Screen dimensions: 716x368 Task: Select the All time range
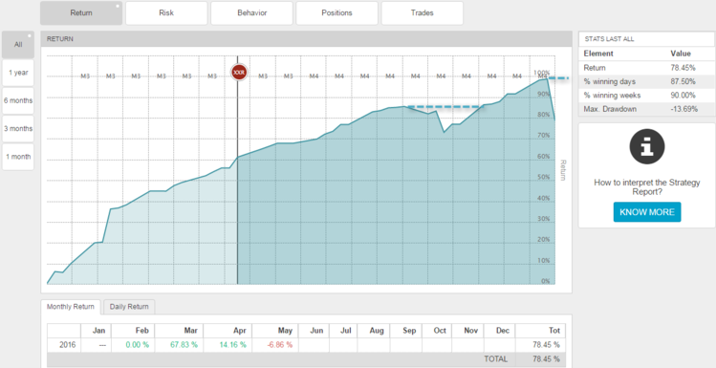[x=18, y=45]
